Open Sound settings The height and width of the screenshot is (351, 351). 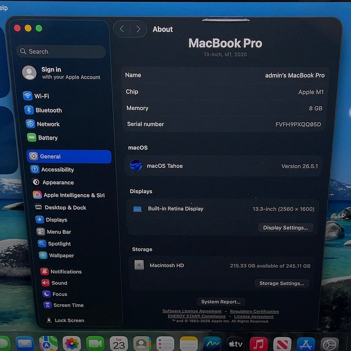pos(54,283)
